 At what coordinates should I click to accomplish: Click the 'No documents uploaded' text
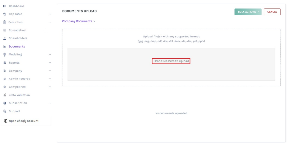[x=171, y=113]
